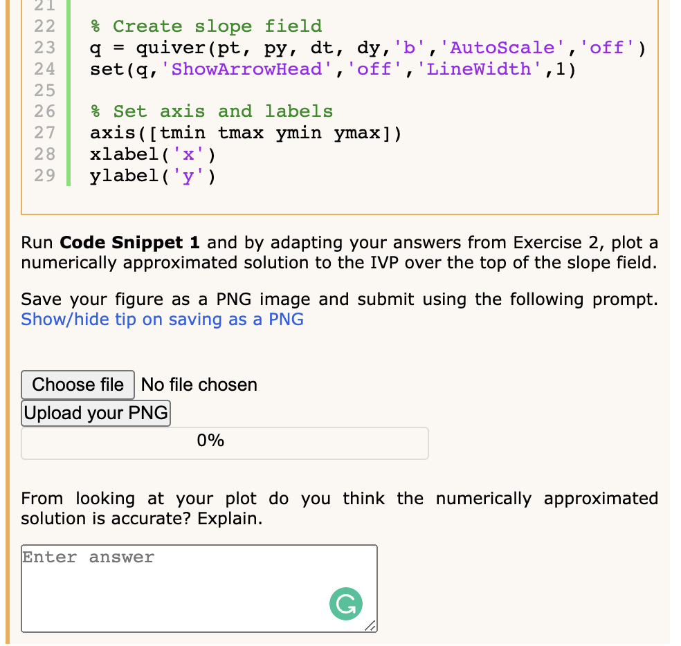Click the resize handle of the answer box

pos(372,627)
